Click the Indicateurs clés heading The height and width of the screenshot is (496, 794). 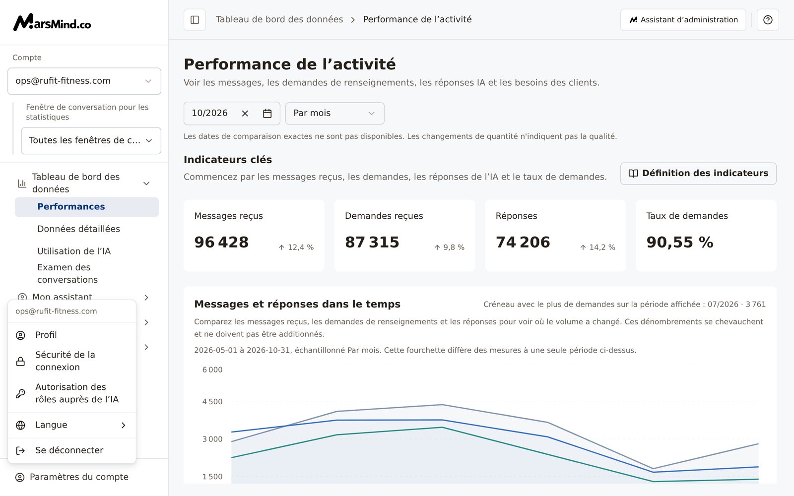click(228, 160)
